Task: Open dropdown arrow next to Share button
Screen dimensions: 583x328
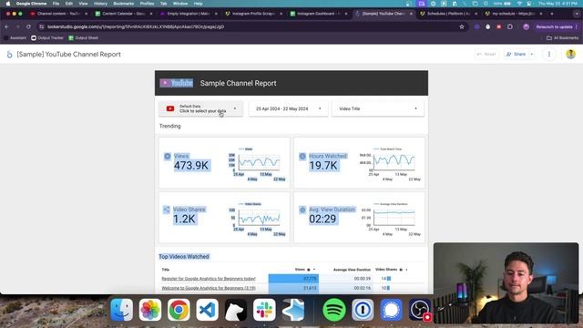Action: (x=532, y=55)
